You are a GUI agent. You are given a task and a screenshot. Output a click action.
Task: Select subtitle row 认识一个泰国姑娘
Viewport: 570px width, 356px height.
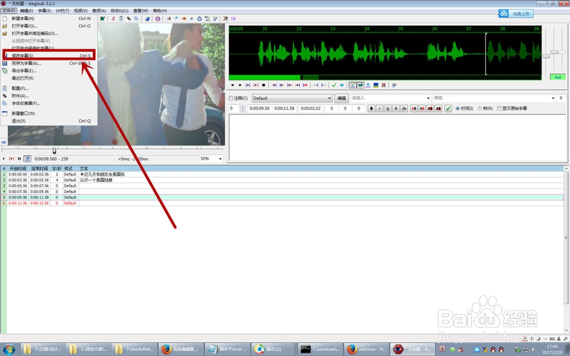pyautogui.click(x=282, y=180)
